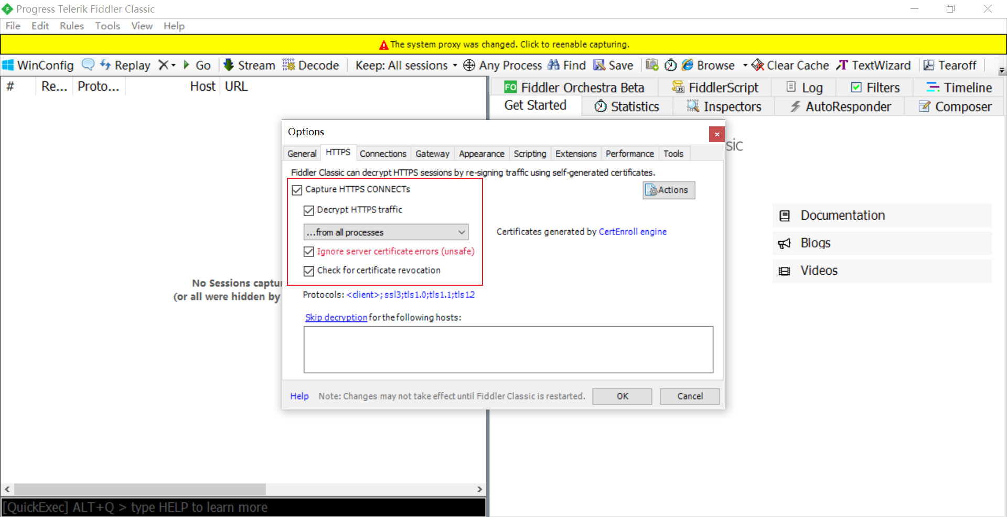Viewport: 1007px width, 517px height.
Task: Open the Remove sessions X menu
Action: (167, 65)
